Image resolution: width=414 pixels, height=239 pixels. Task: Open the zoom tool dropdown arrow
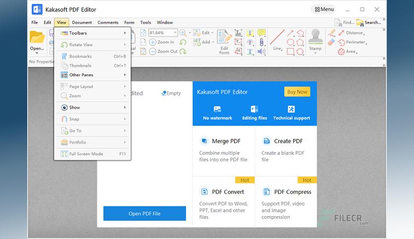pos(190,33)
